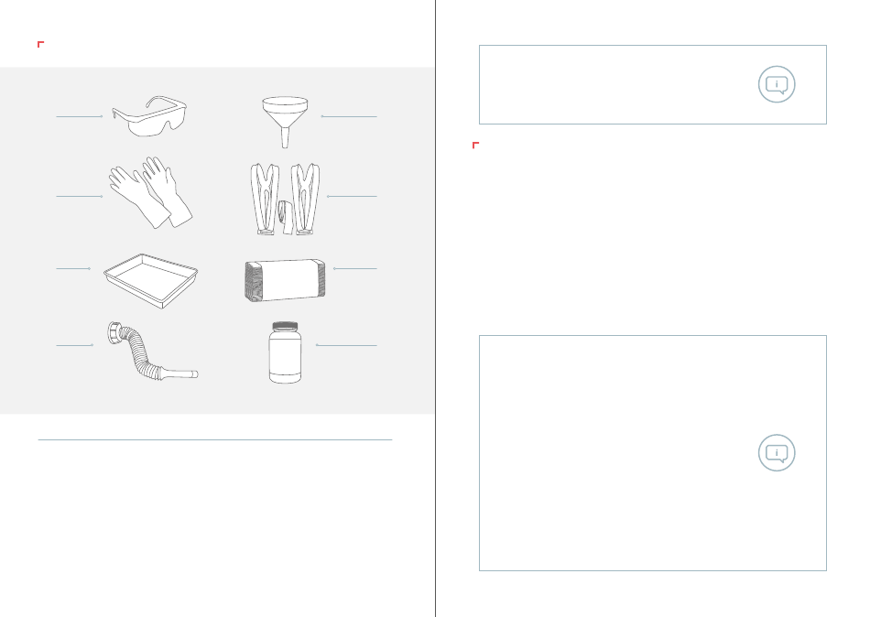This screenshot has width=870, height=617.
Task: Click the rubber gloves illustration
Action: point(150,192)
